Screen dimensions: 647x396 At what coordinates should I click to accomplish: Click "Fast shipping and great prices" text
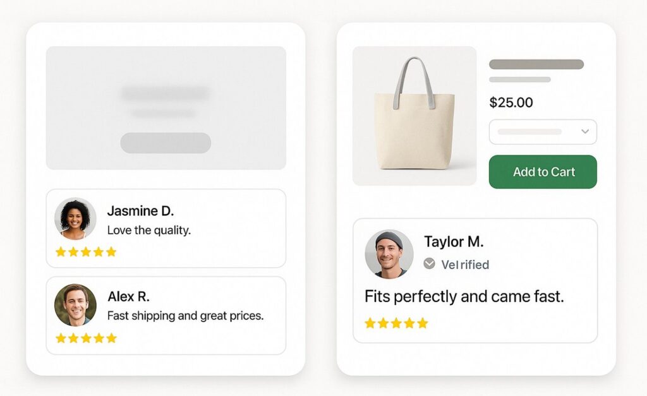pyautogui.click(x=185, y=315)
